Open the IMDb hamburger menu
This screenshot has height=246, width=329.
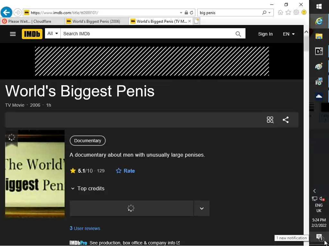[13, 34]
